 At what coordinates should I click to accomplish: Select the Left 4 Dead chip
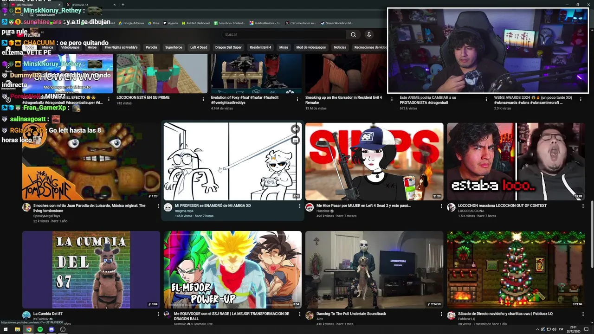(x=199, y=47)
